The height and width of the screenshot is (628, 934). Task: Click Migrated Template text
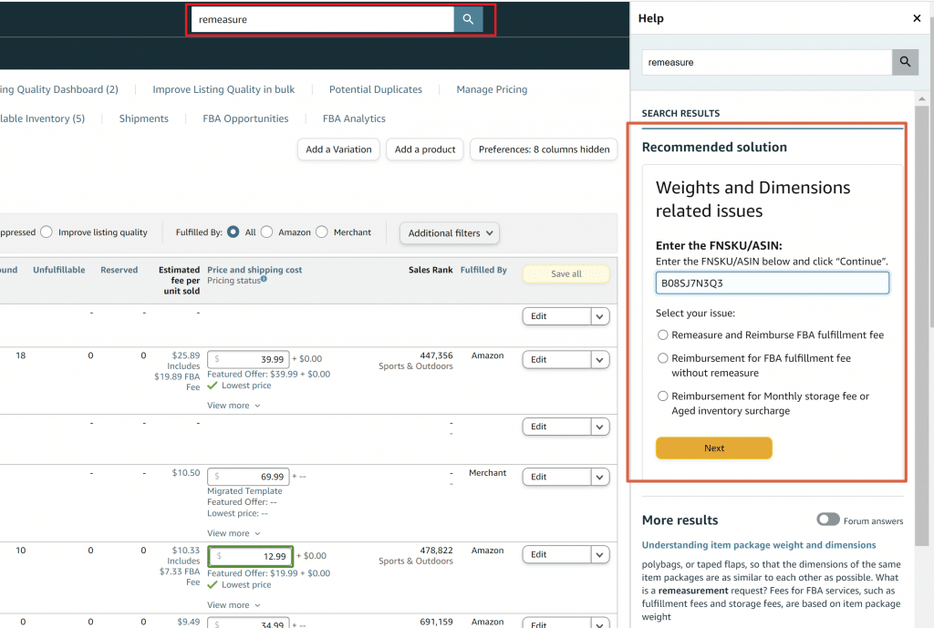tap(244, 491)
